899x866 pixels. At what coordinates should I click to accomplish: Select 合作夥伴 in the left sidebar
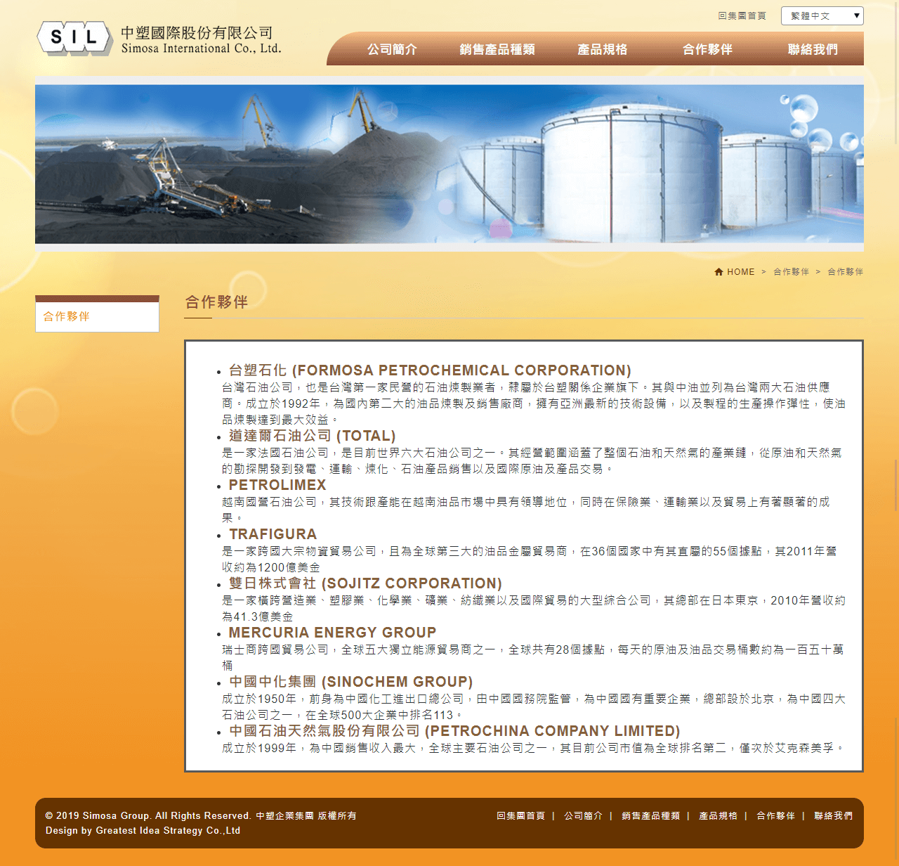pos(97,316)
